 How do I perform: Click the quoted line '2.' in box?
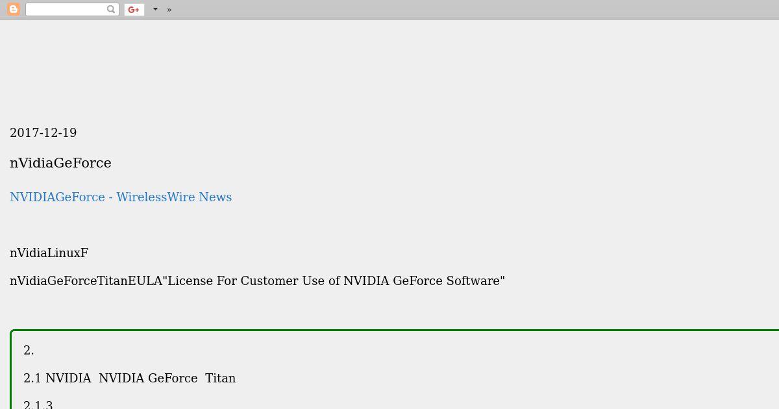pyautogui.click(x=29, y=351)
